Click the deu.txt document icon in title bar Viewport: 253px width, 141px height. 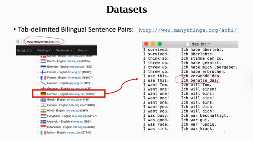pos(187,44)
